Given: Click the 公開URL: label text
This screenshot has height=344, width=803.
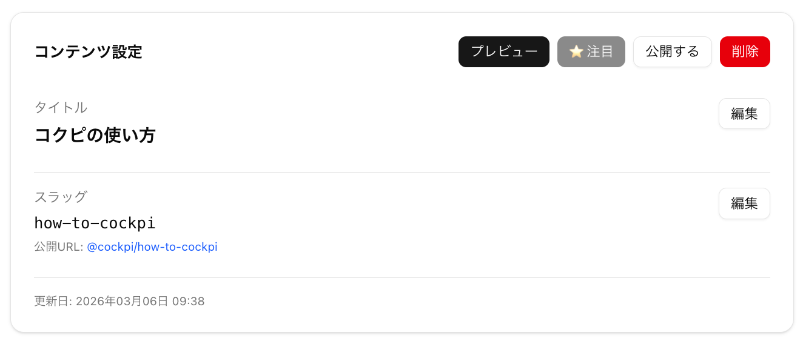Looking at the screenshot, I should [58, 247].
